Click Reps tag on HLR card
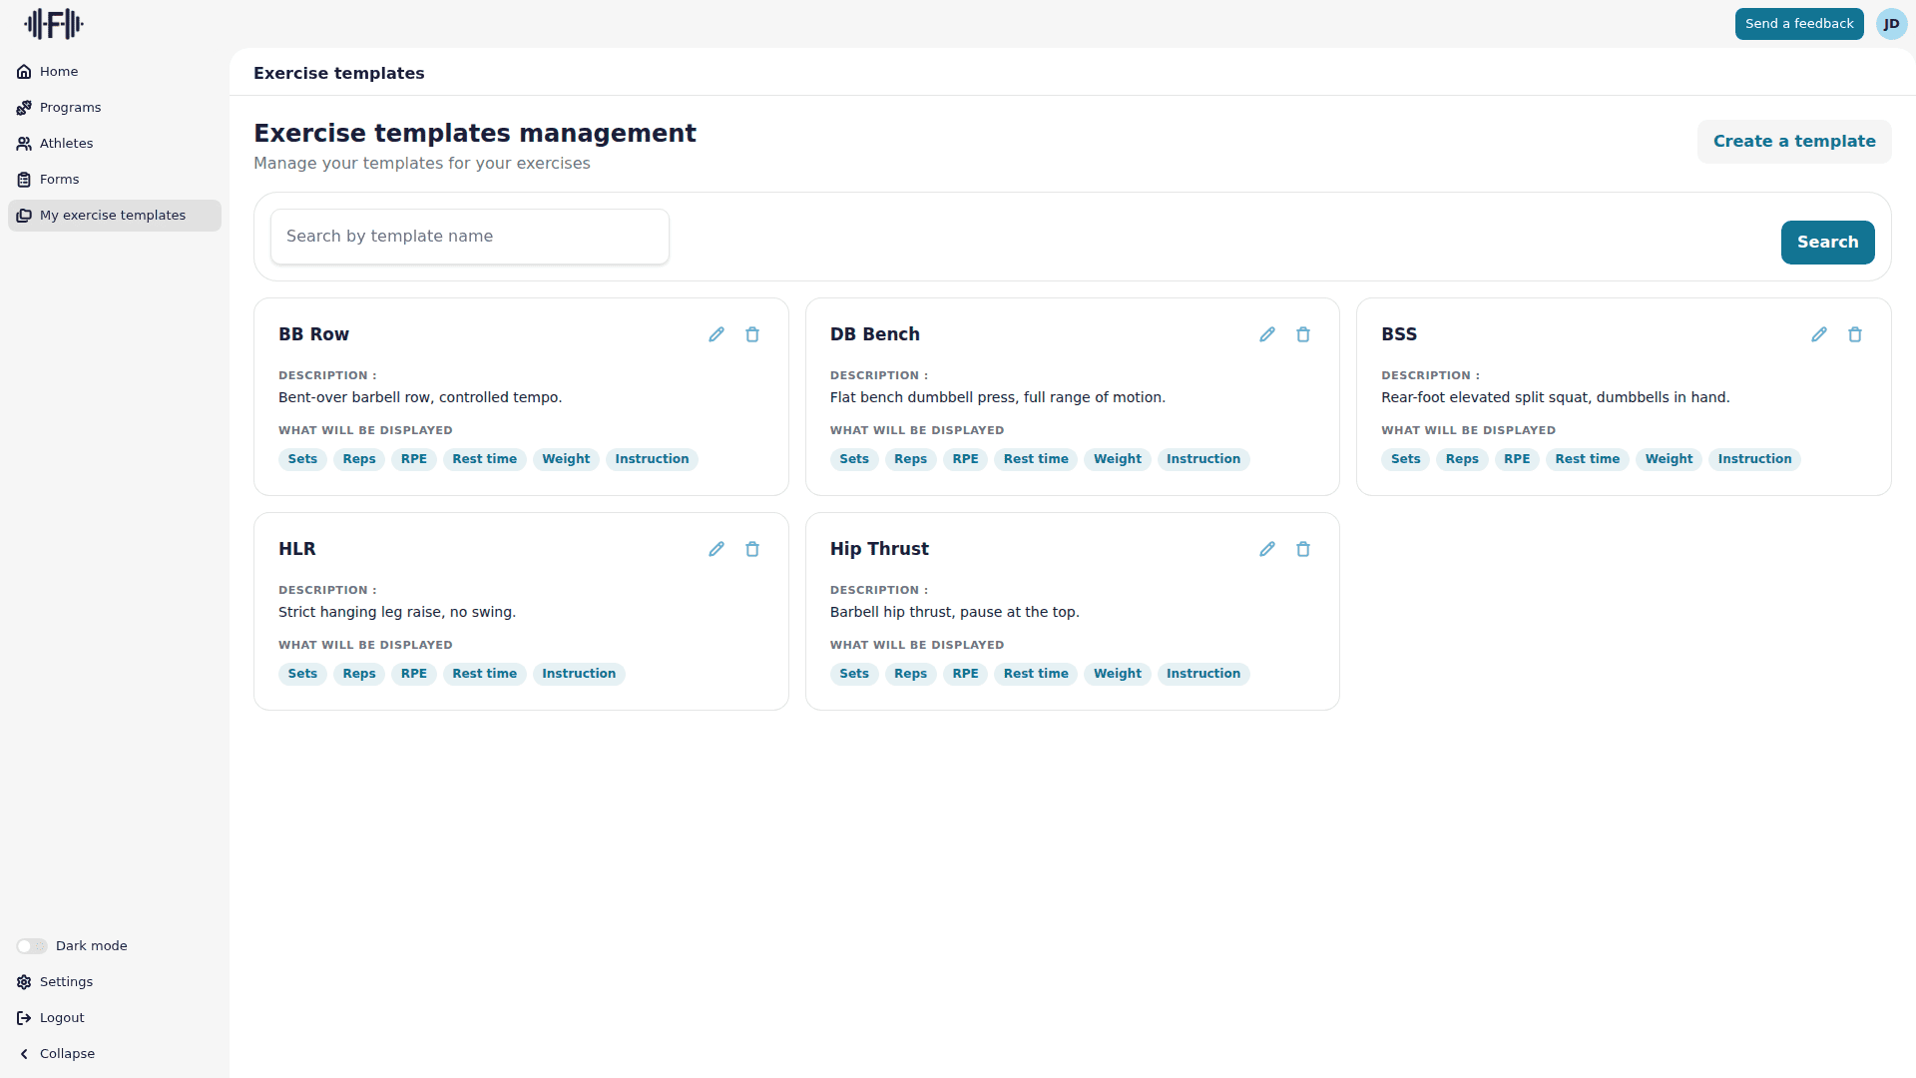The image size is (1916, 1078). coord(359,674)
